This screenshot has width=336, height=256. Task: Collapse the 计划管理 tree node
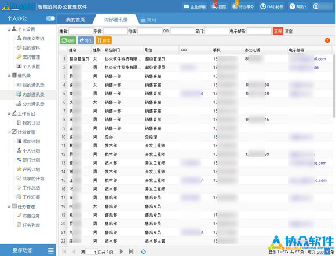click(x=9, y=132)
